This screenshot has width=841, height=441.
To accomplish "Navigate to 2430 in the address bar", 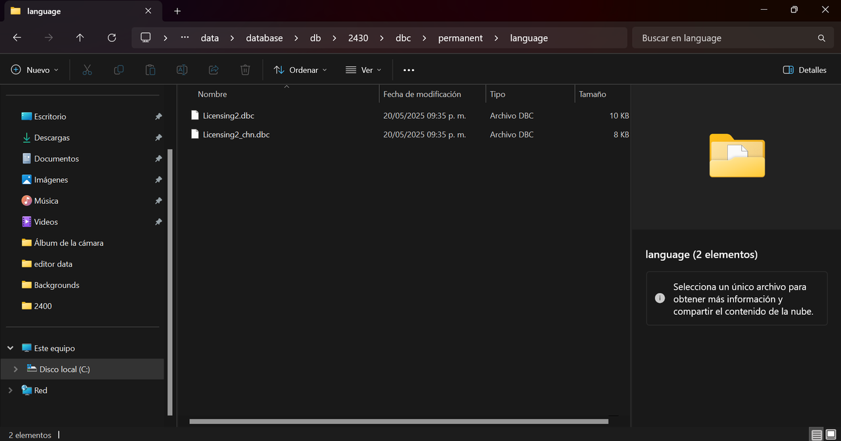I will coord(358,38).
